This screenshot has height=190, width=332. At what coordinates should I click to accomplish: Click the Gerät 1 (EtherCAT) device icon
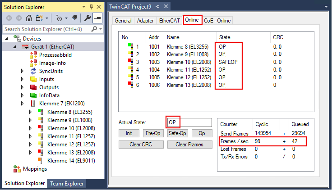coord(25,47)
